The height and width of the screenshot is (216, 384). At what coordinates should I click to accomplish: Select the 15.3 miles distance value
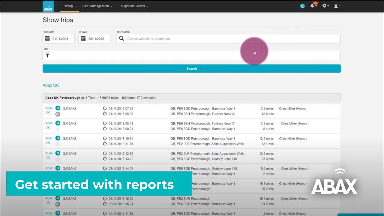click(x=266, y=184)
